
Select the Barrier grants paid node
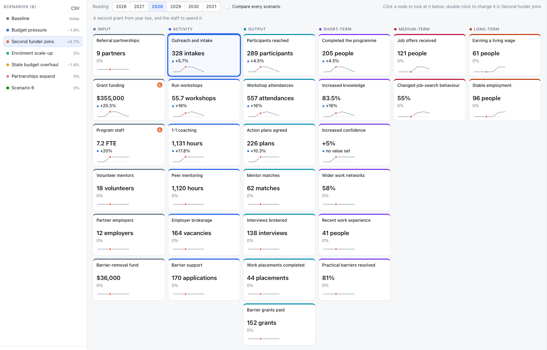[x=279, y=324]
